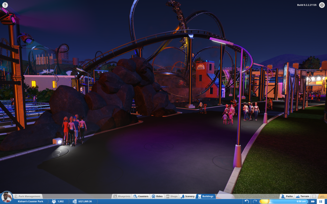Click the guest count 1,802
This screenshot has width=327, height=204.
60,201
